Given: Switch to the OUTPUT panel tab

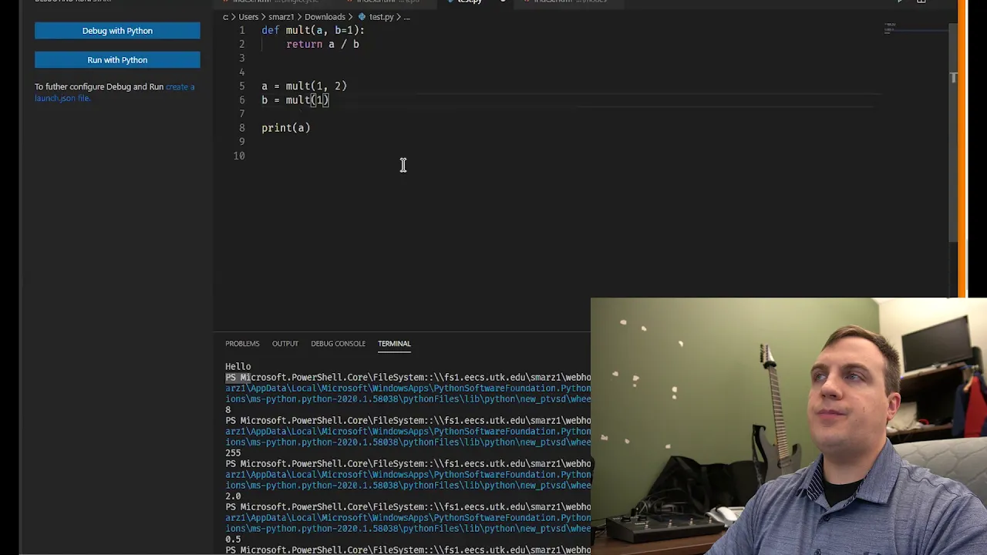Looking at the screenshot, I should (x=285, y=344).
